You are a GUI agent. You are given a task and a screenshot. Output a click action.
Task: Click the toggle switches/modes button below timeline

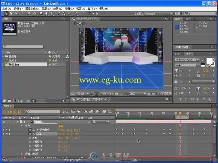click(x=72, y=160)
